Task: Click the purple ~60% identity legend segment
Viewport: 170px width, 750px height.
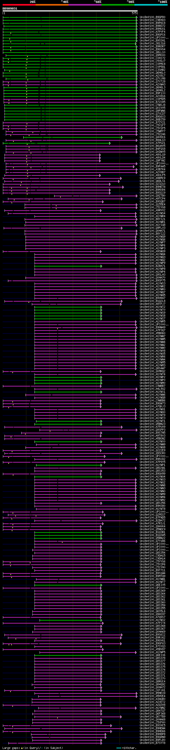Action: pyautogui.click(x=85, y=5)
